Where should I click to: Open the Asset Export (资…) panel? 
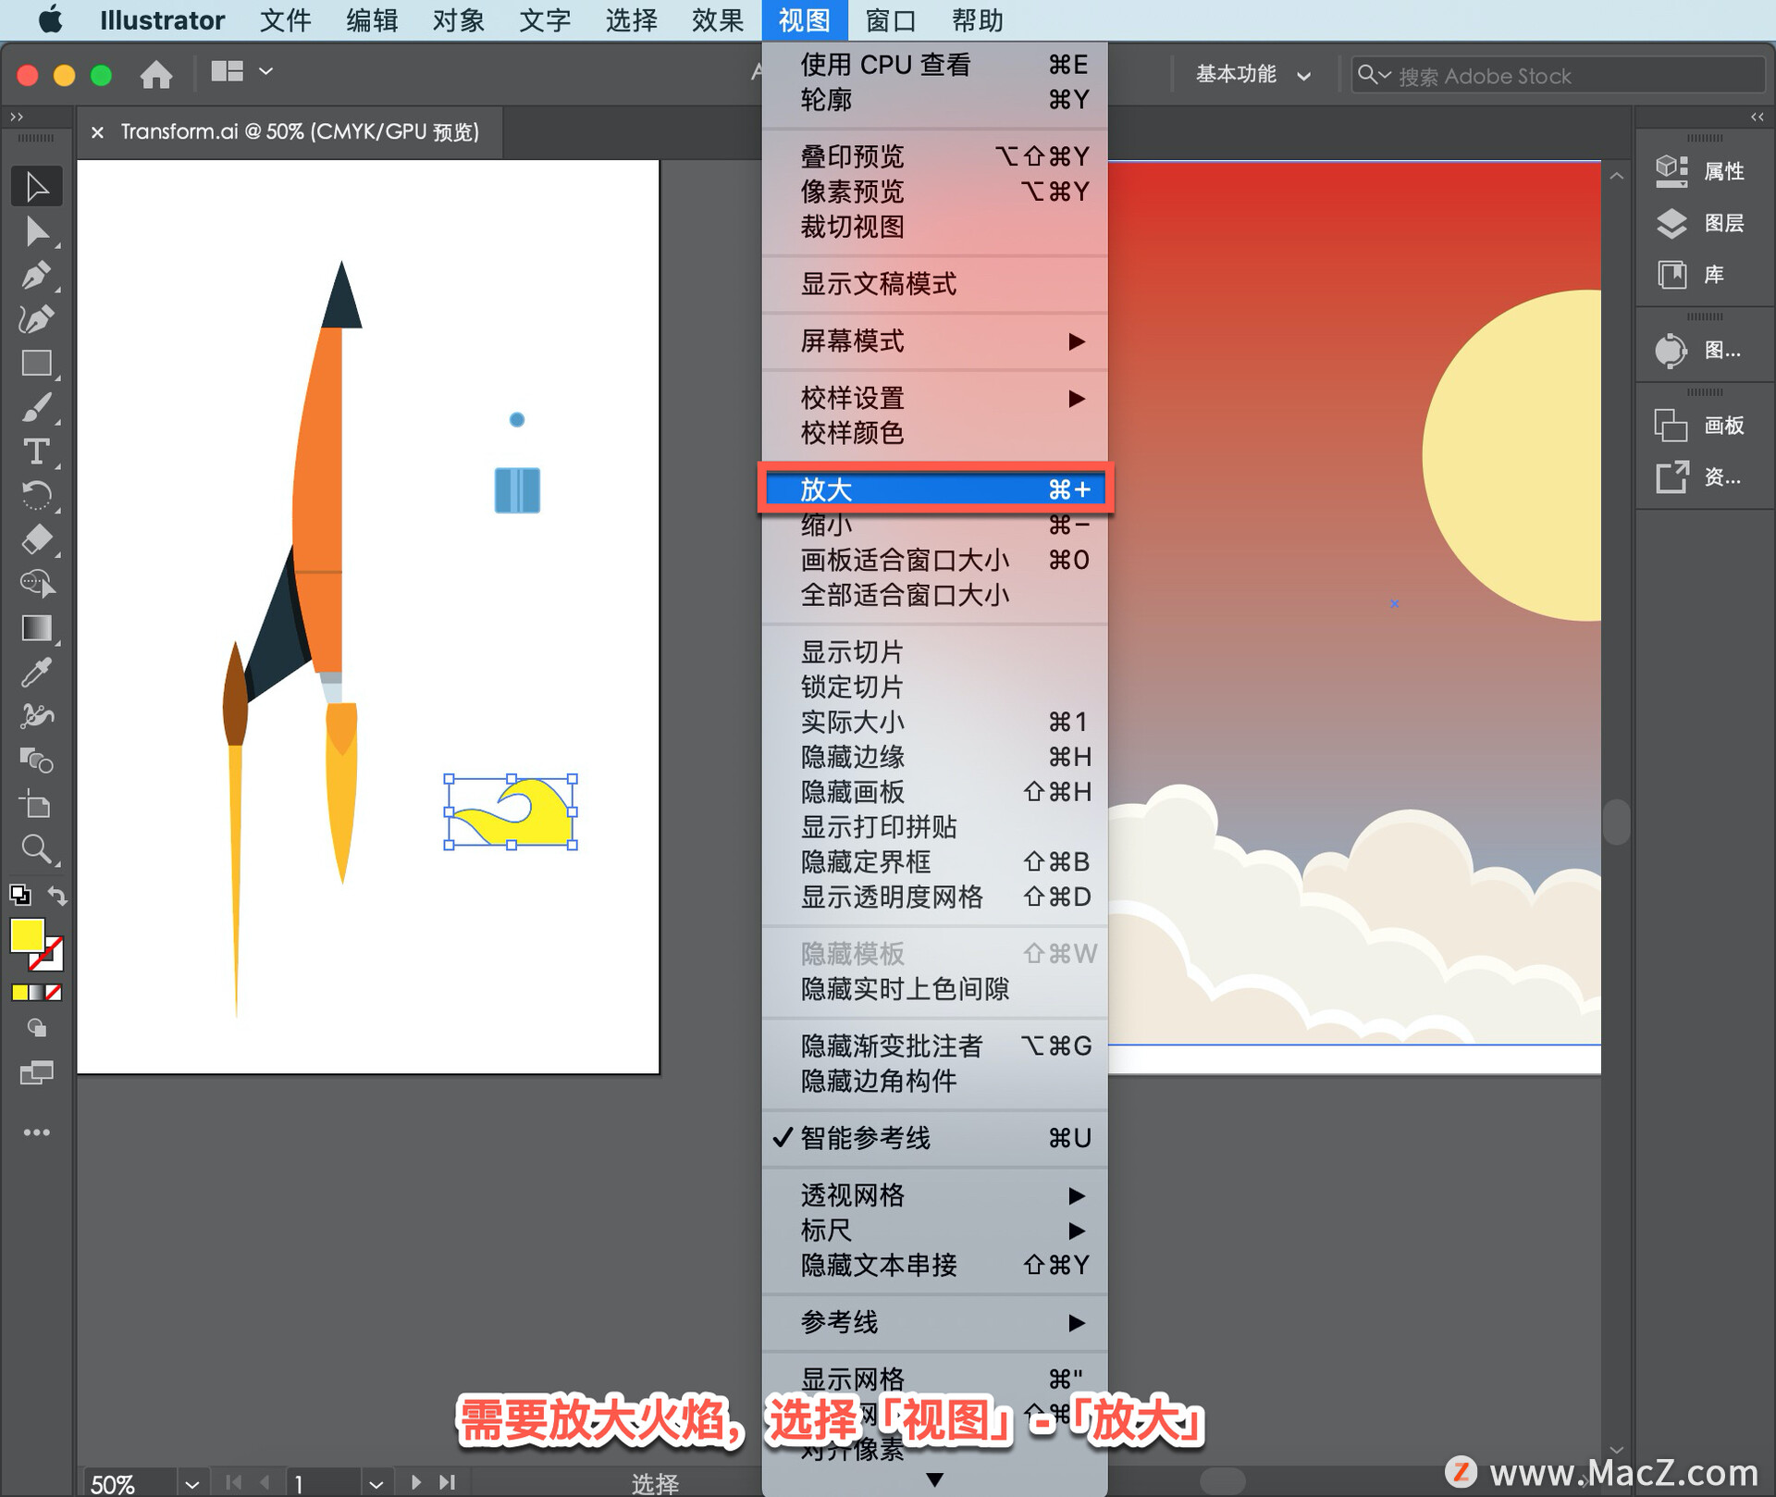click(x=1700, y=477)
